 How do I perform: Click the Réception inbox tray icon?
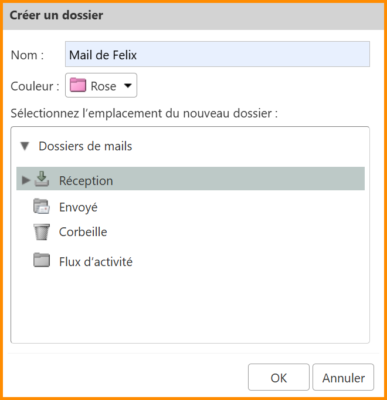(x=42, y=180)
